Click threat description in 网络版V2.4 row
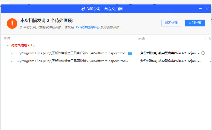This screenshot has height=130, width=212. 170,61
